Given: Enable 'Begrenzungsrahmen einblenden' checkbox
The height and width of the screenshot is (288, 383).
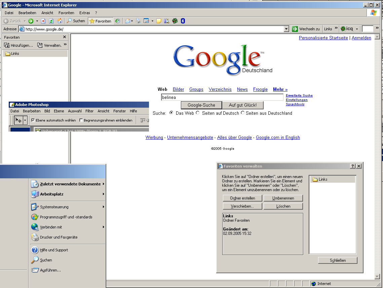Looking at the screenshot, I should pyautogui.click(x=81, y=120).
